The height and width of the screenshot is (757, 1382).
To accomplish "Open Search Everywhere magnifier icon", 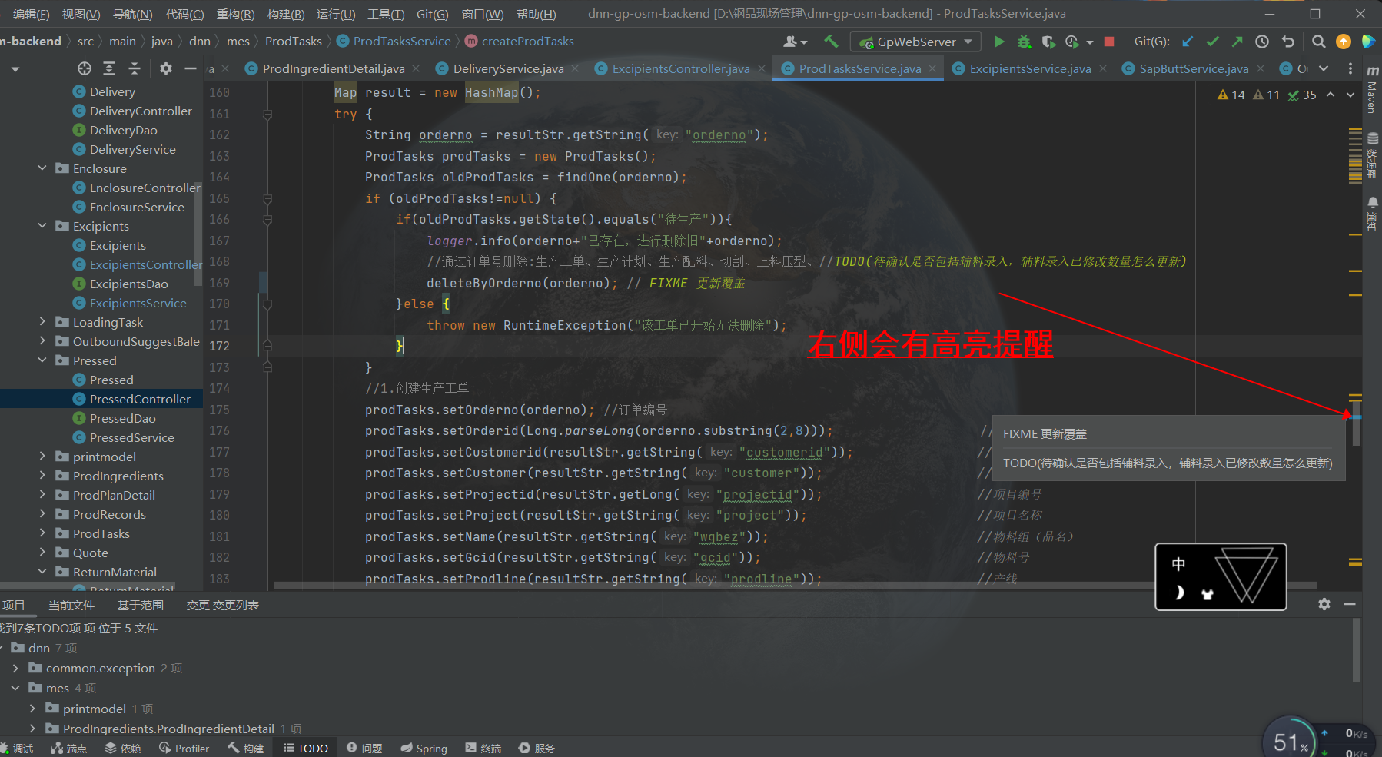I will pyautogui.click(x=1319, y=42).
